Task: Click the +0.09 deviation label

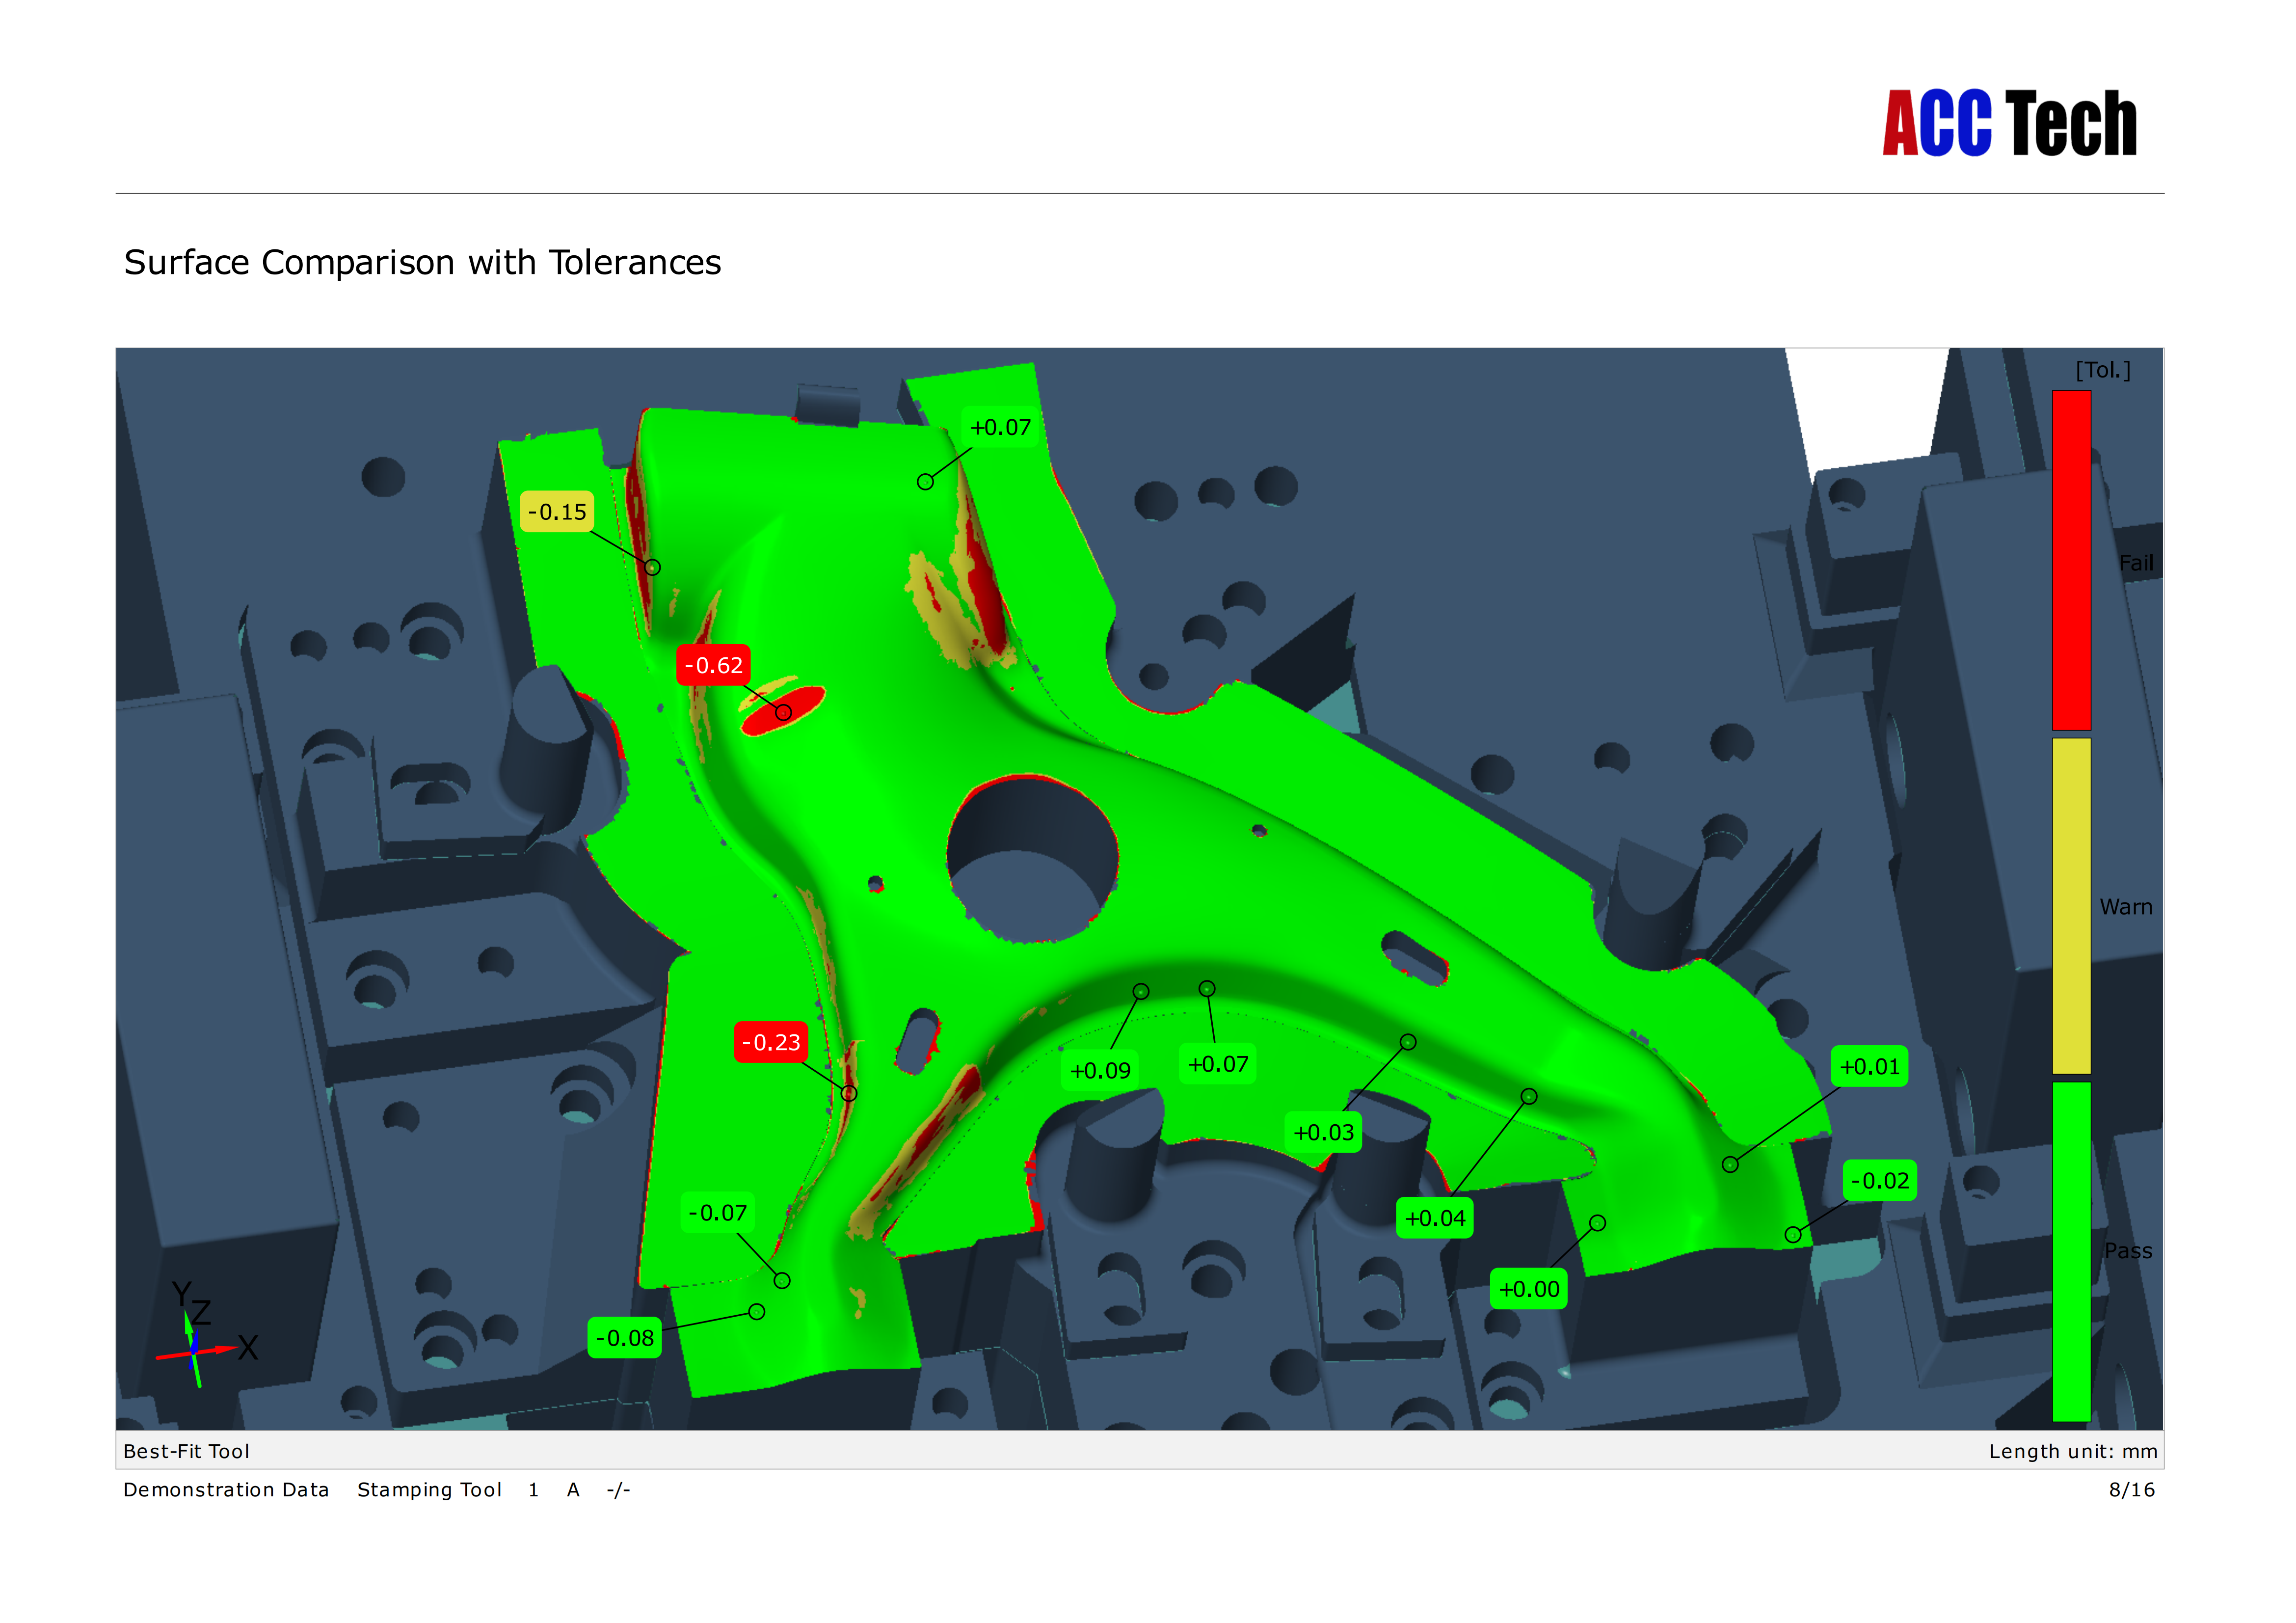Action: (1100, 1071)
